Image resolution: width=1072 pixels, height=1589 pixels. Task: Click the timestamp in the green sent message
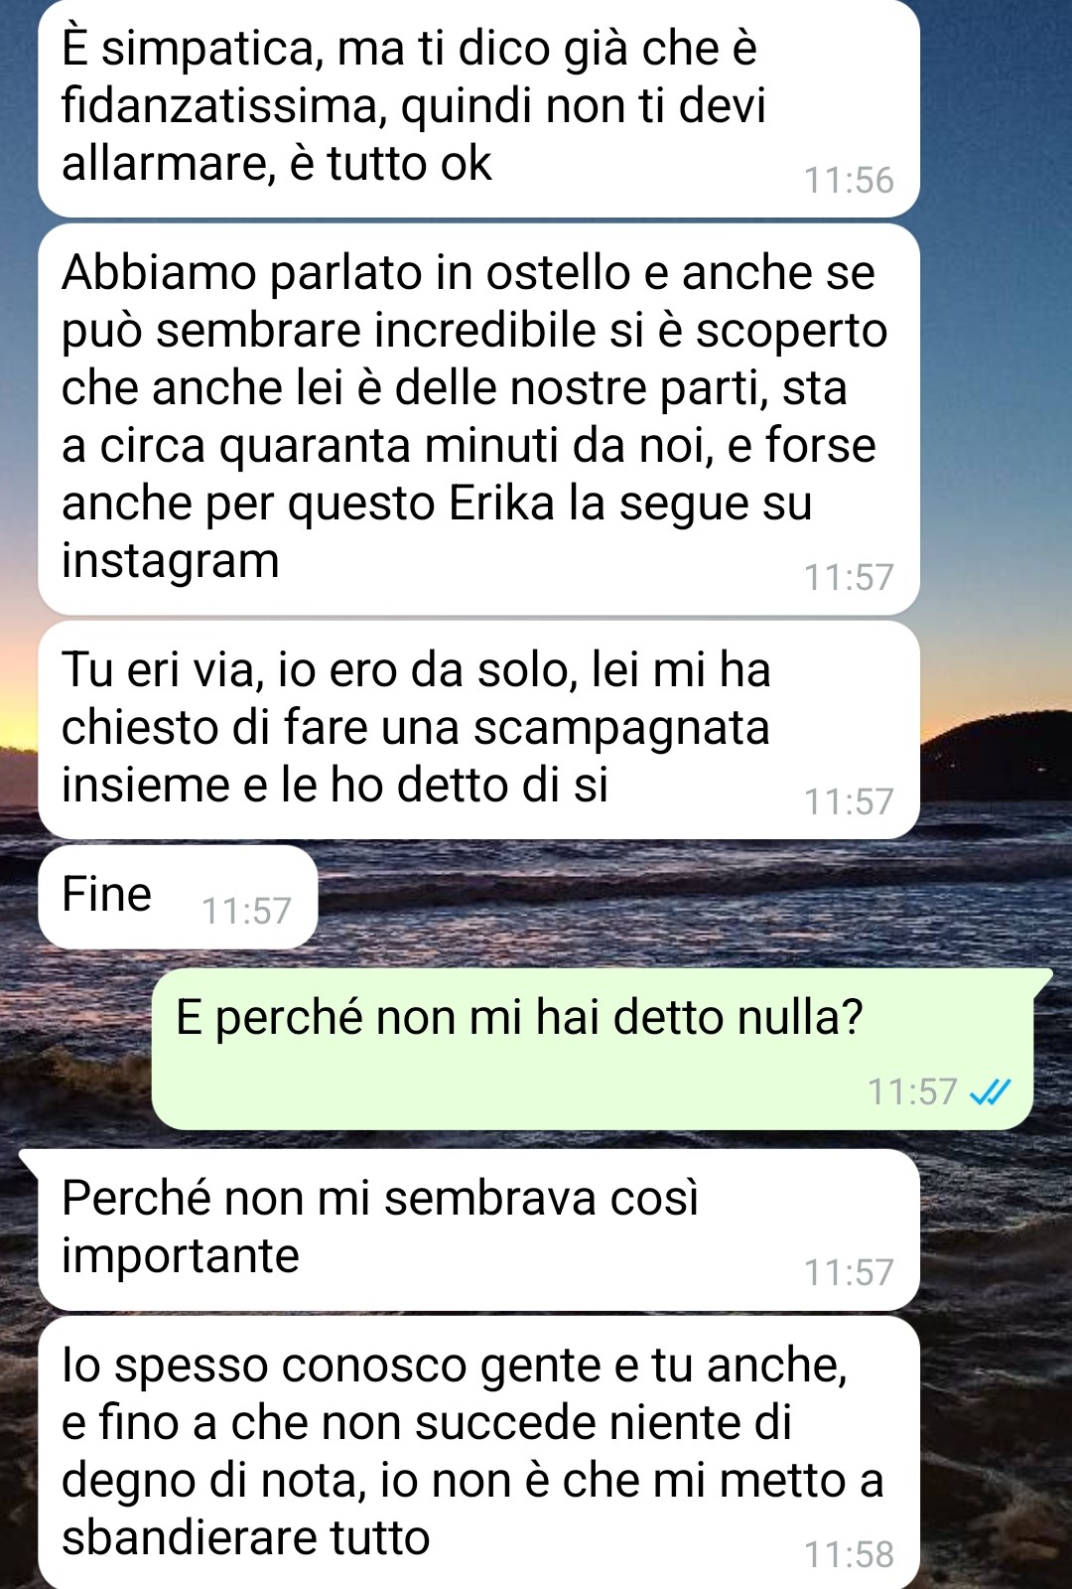[x=912, y=1092]
